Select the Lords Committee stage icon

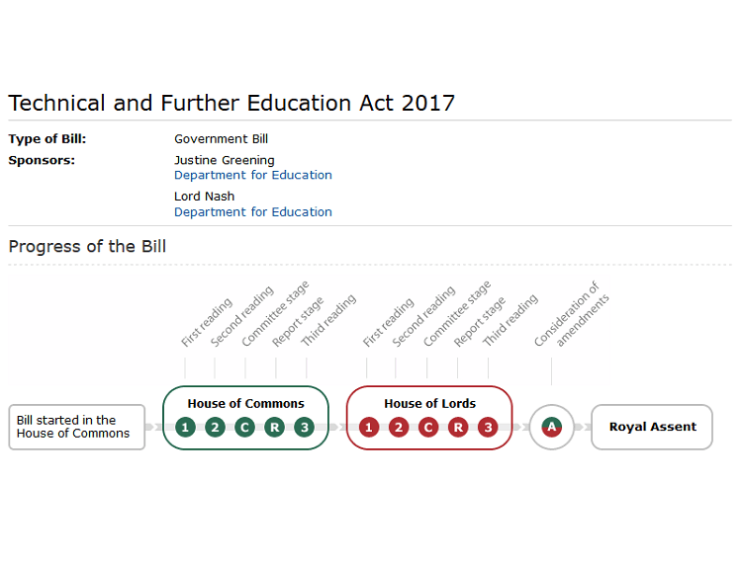(428, 427)
